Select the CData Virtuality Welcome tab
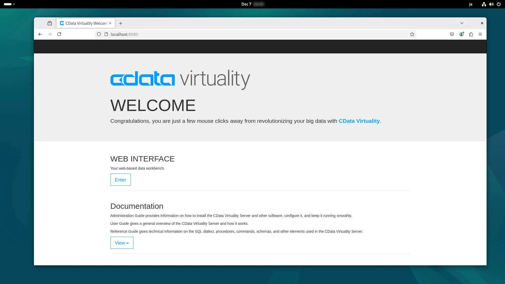The height and width of the screenshot is (284, 505). [84, 23]
